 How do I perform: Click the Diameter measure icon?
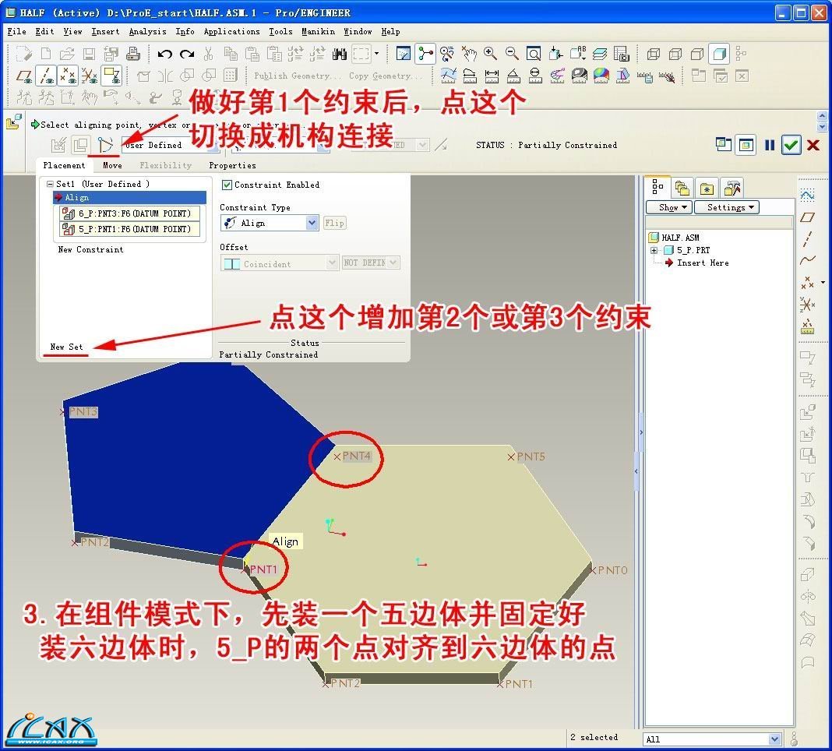tap(535, 76)
